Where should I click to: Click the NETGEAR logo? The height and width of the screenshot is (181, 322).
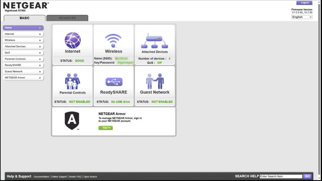tap(26, 5)
